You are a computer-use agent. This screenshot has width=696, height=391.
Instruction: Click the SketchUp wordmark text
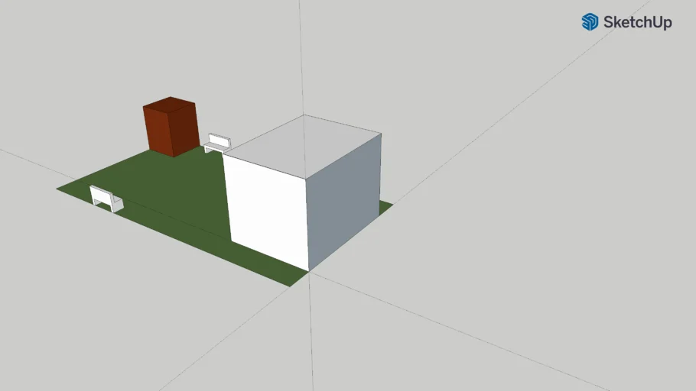pyautogui.click(x=638, y=22)
